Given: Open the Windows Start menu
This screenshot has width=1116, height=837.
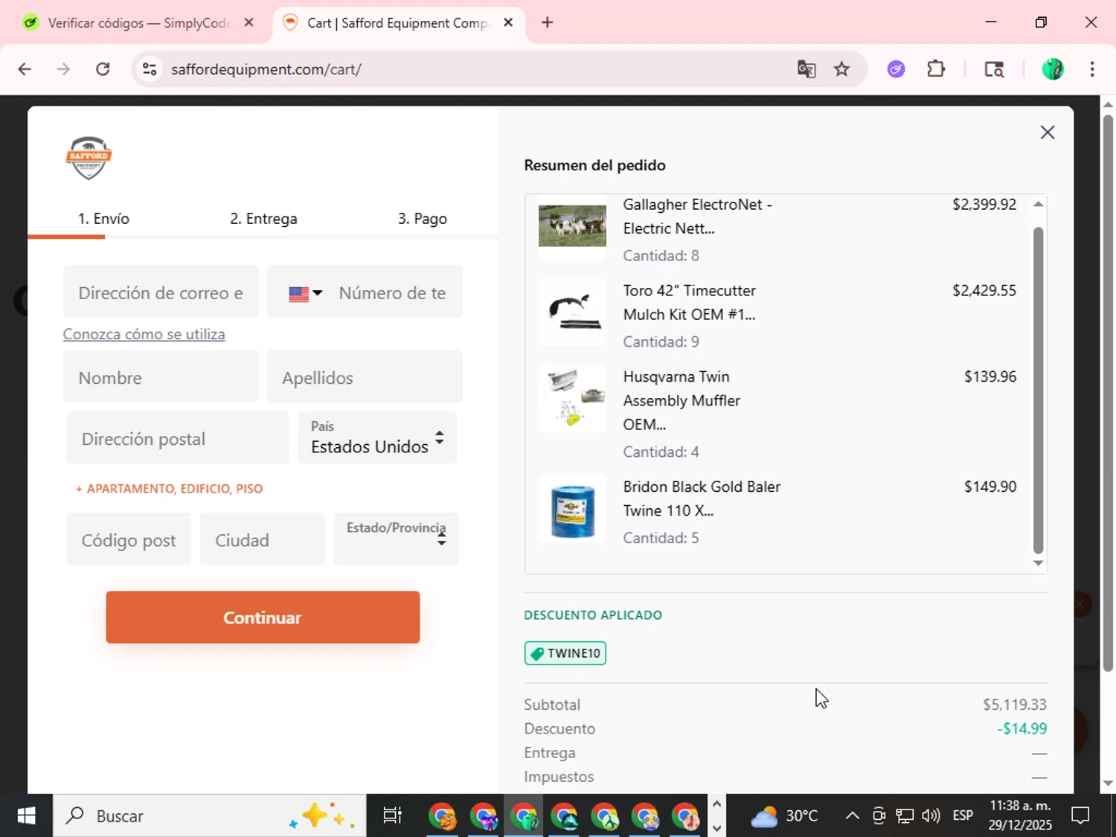Looking at the screenshot, I should (26, 816).
